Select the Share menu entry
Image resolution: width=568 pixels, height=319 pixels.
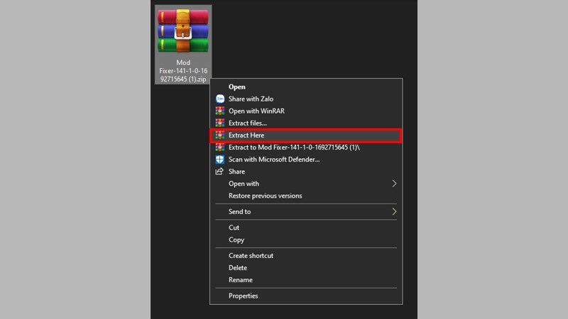pyautogui.click(x=306, y=172)
